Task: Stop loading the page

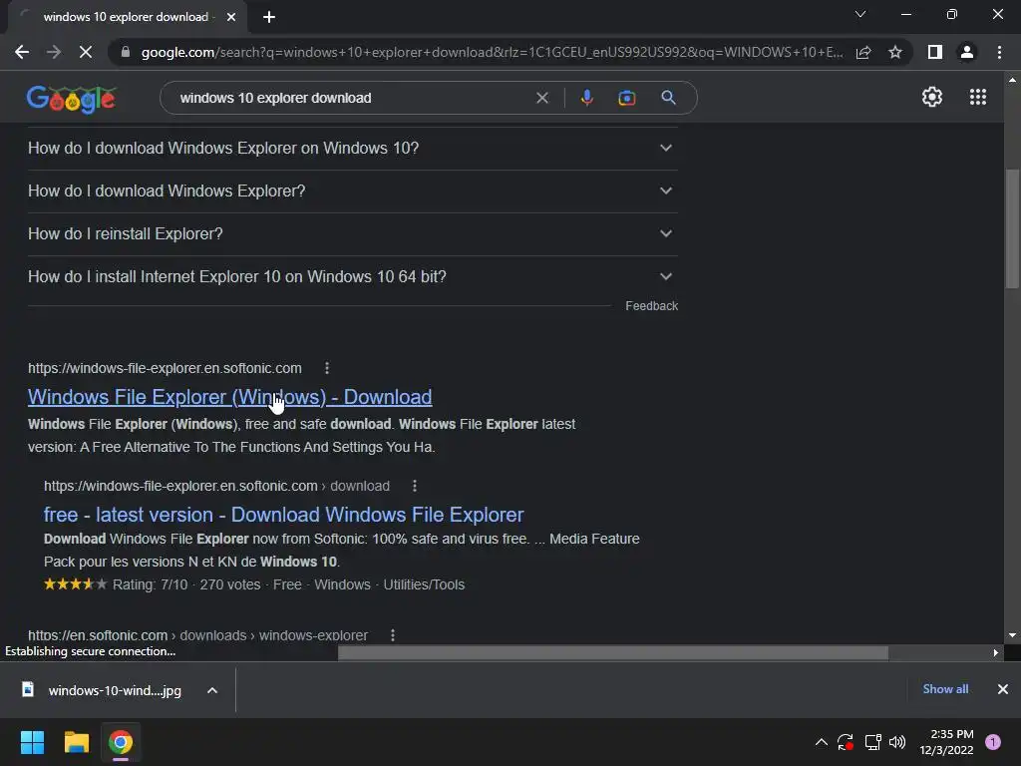Action: (86, 52)
